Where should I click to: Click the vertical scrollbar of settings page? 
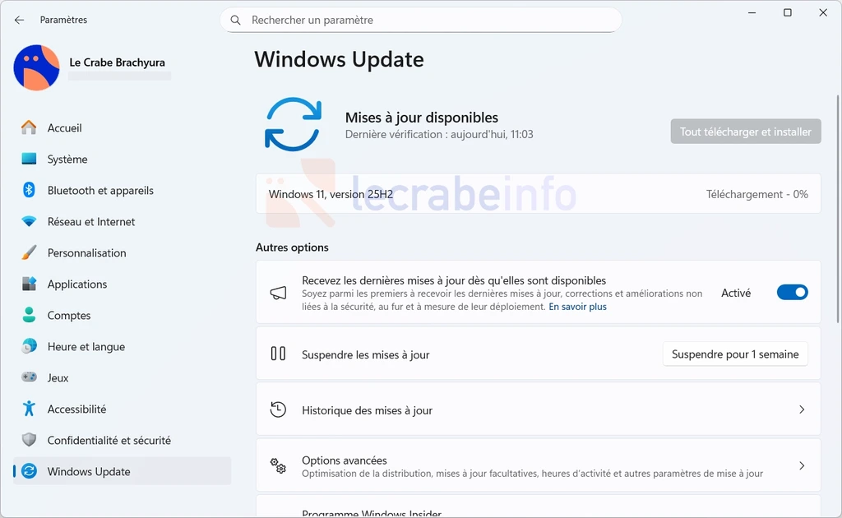[x=838, y=210]
